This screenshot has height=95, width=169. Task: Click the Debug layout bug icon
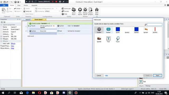[85, 11]
